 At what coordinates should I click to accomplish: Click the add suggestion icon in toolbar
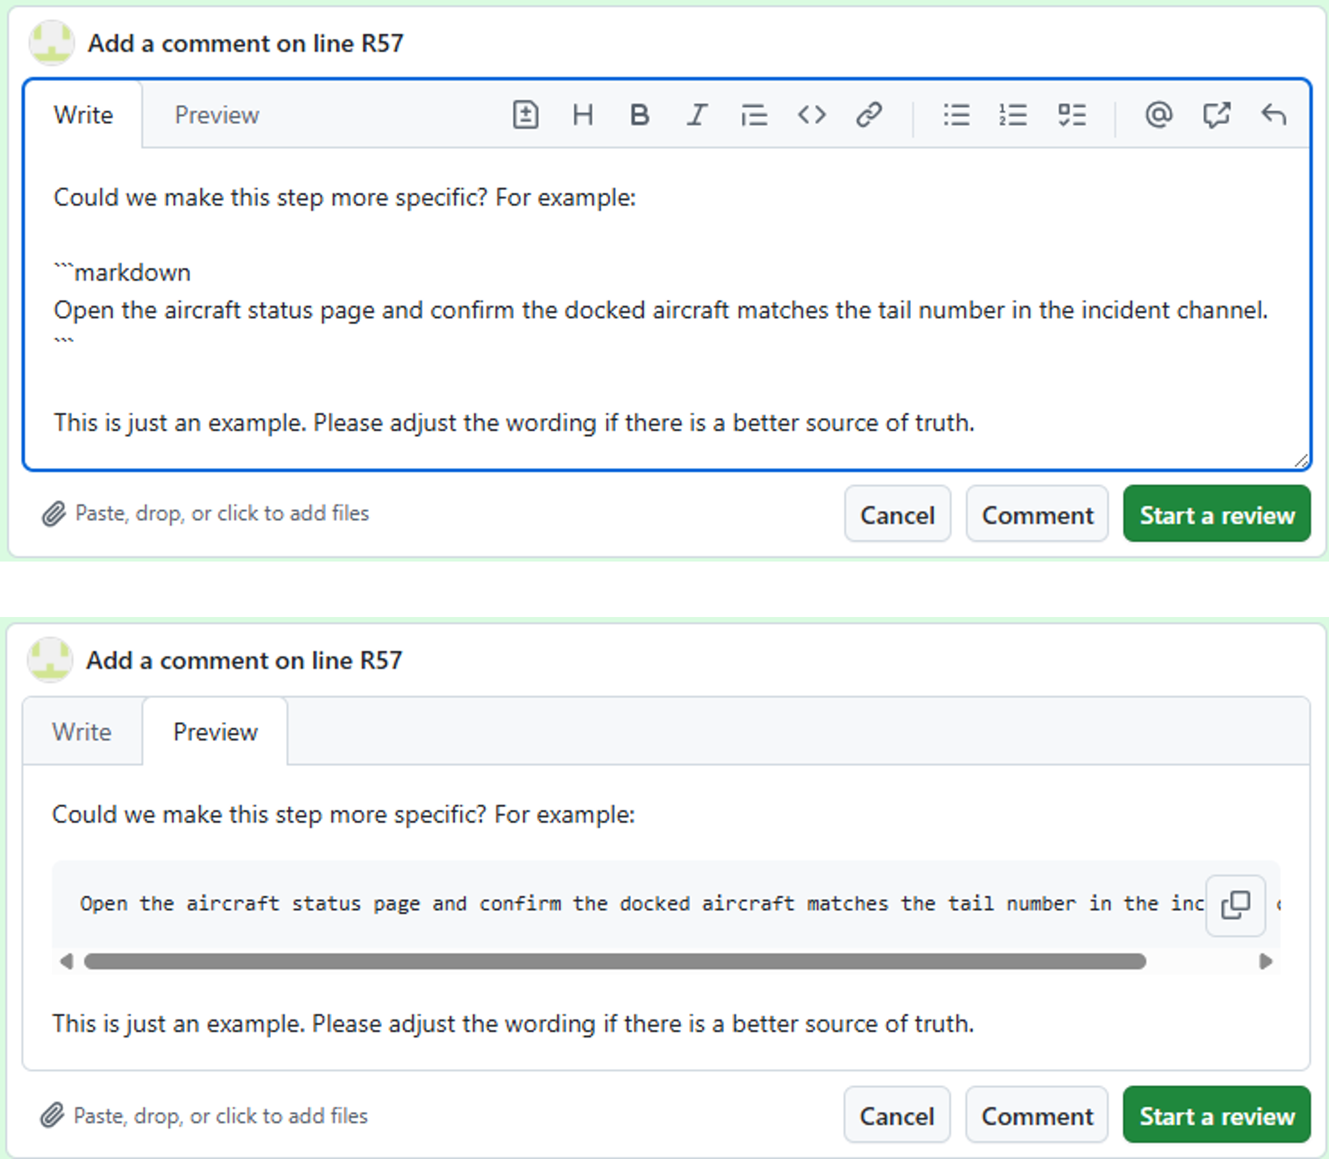[525, 115]
